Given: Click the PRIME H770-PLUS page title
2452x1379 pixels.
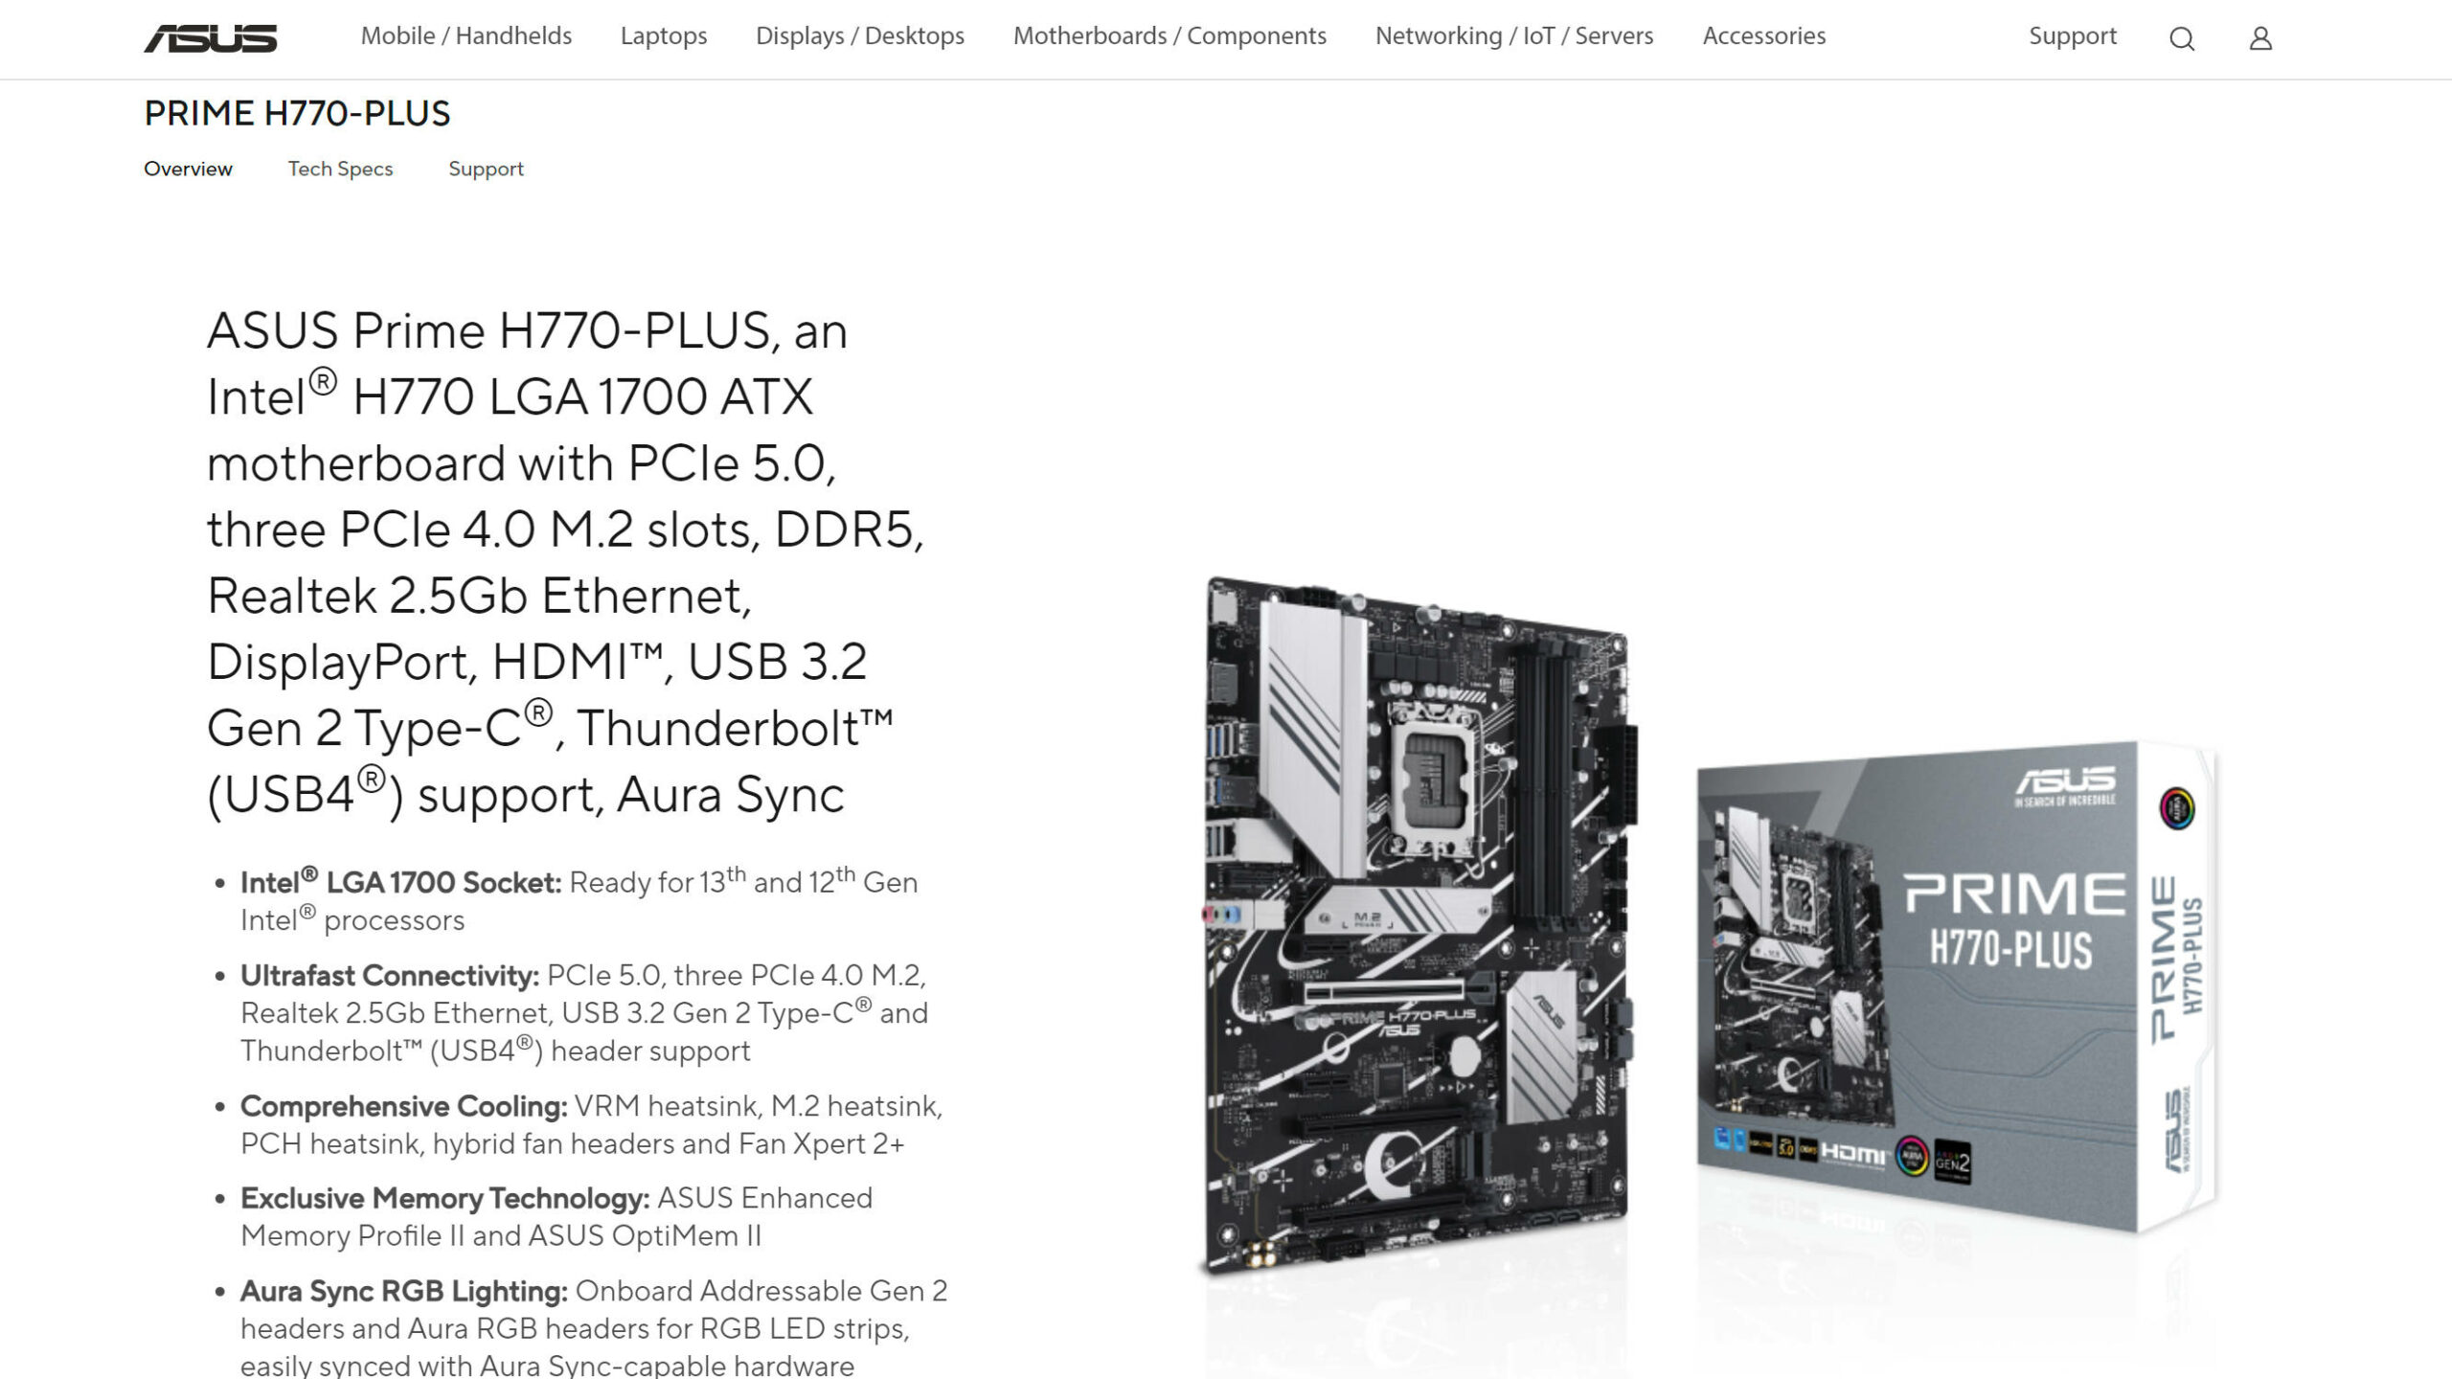Looking at the screenshot, I should coord(297,114).
